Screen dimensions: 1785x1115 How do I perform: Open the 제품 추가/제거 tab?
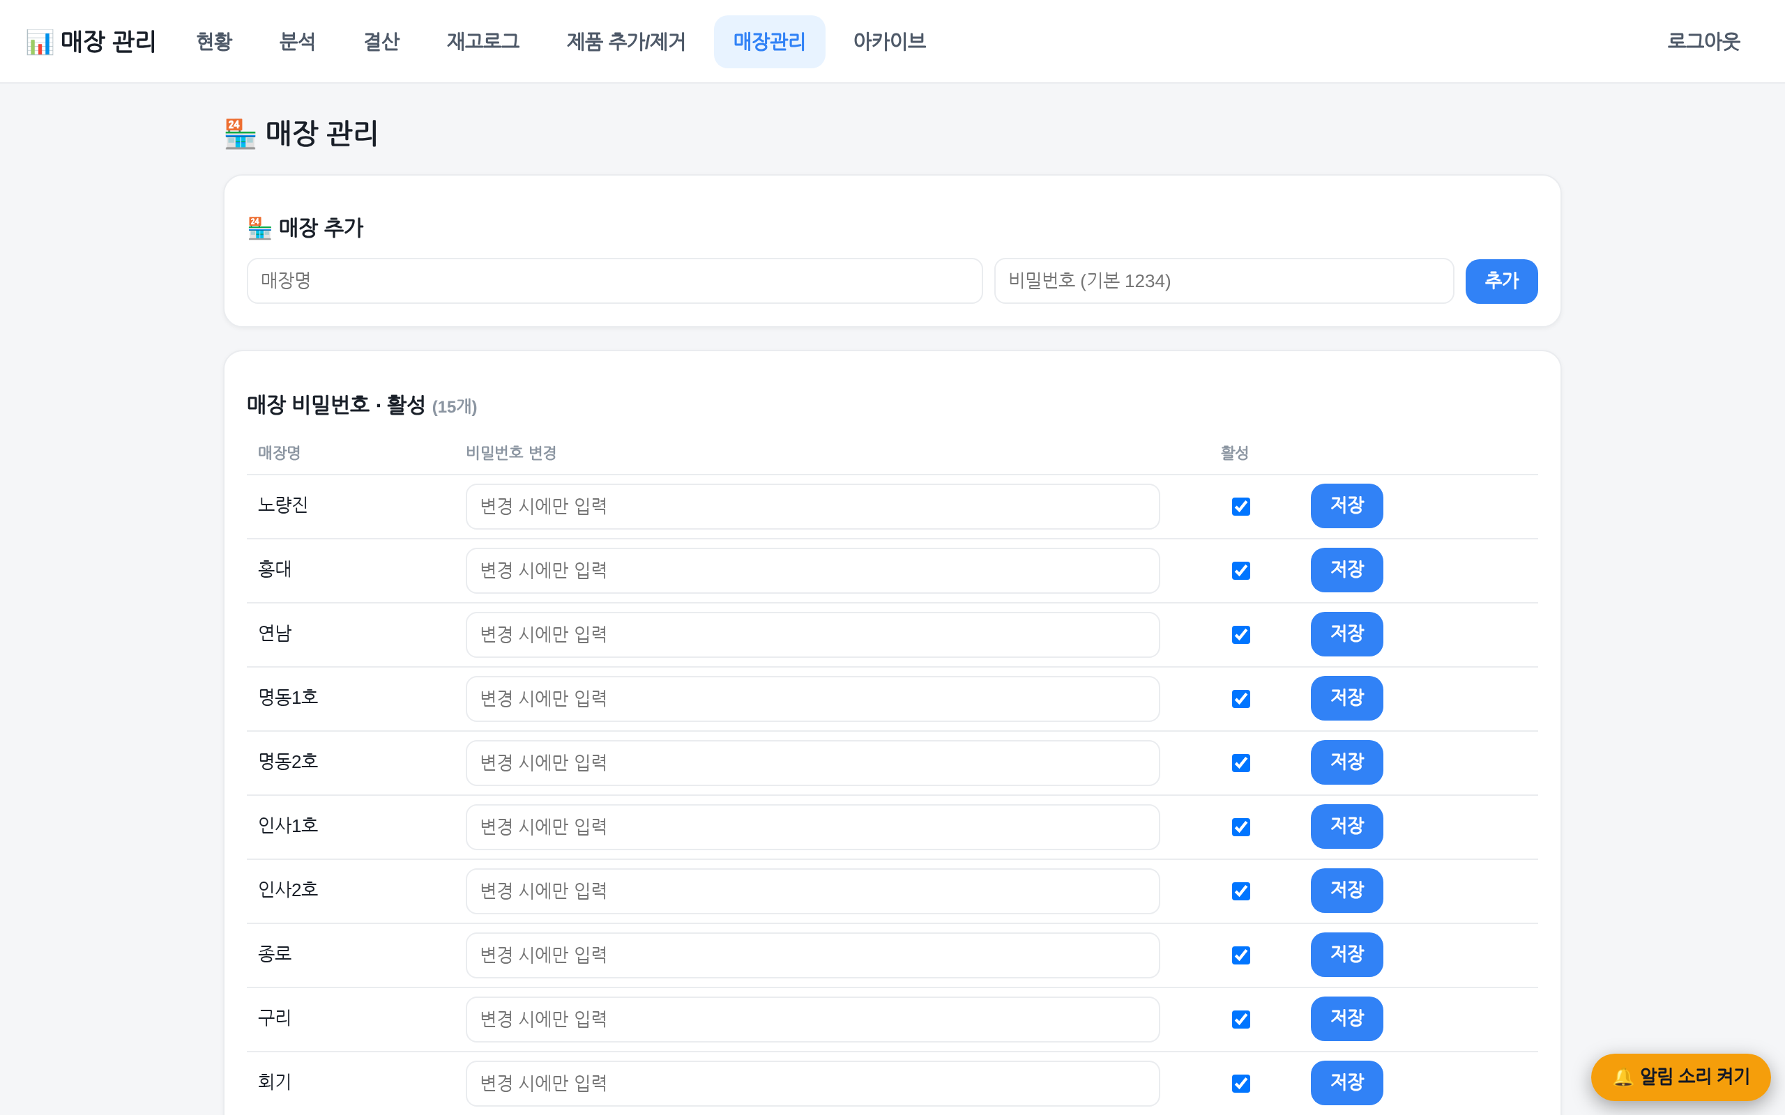point(626,42)
